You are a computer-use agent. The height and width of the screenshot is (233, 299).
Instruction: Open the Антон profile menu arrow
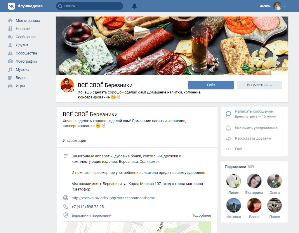[285, 6]
